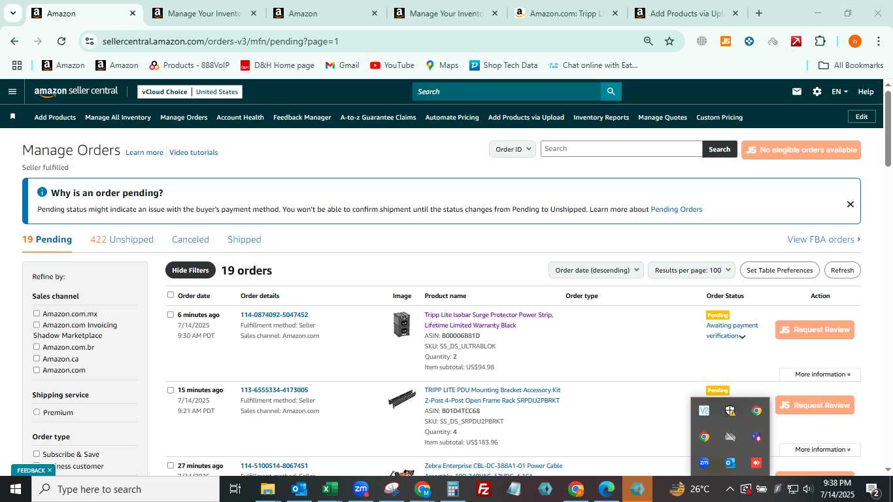Click the Order ID search input field
The height and width of the screenshot is (502, 893).
coord(621,148)
